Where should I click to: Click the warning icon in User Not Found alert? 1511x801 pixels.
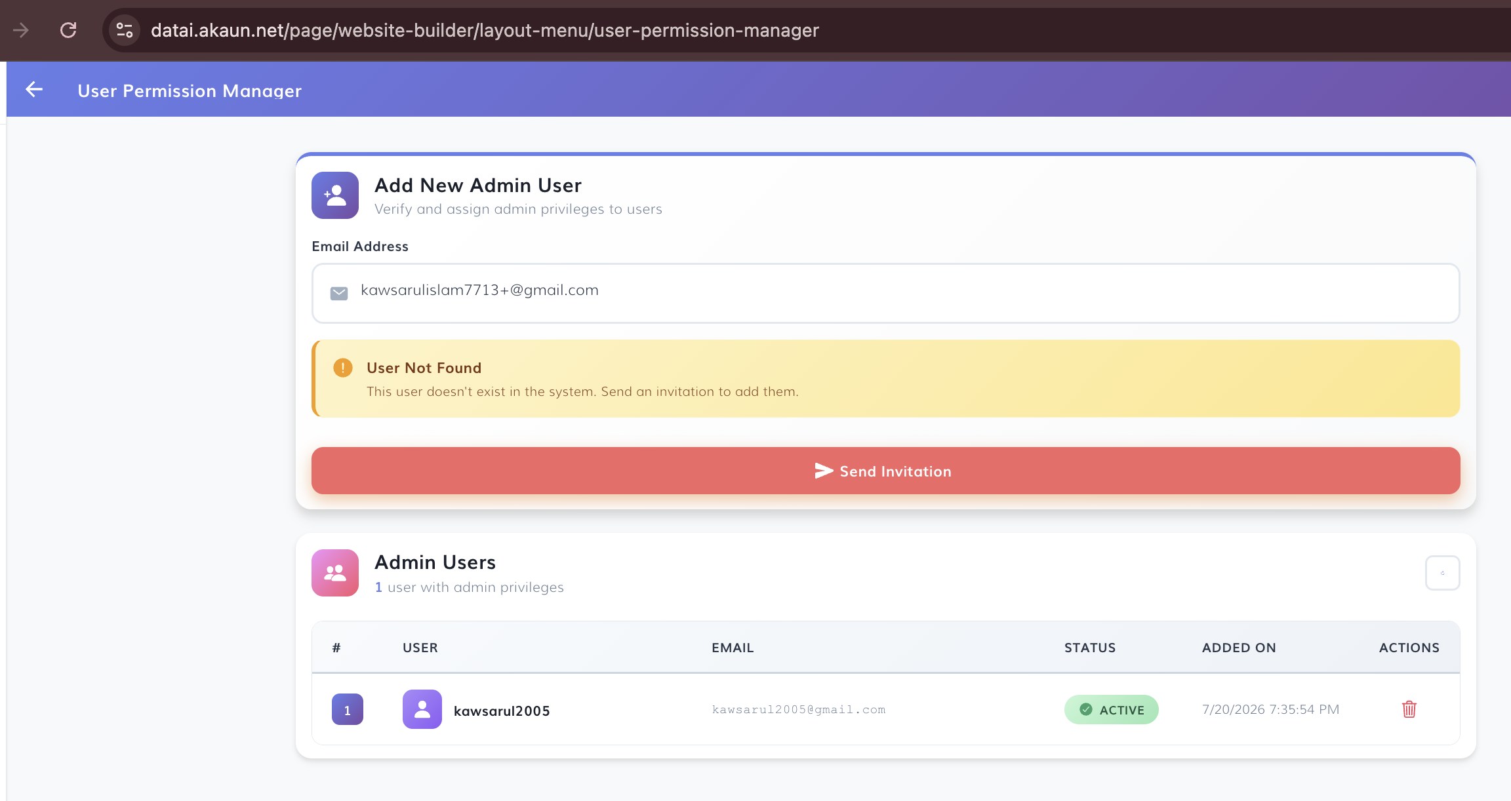(x=343, y=368)
